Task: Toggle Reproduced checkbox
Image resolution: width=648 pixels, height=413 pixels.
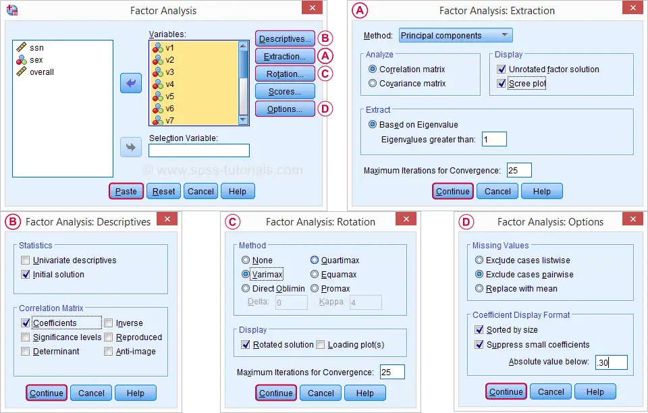Action: click(108, 337)
